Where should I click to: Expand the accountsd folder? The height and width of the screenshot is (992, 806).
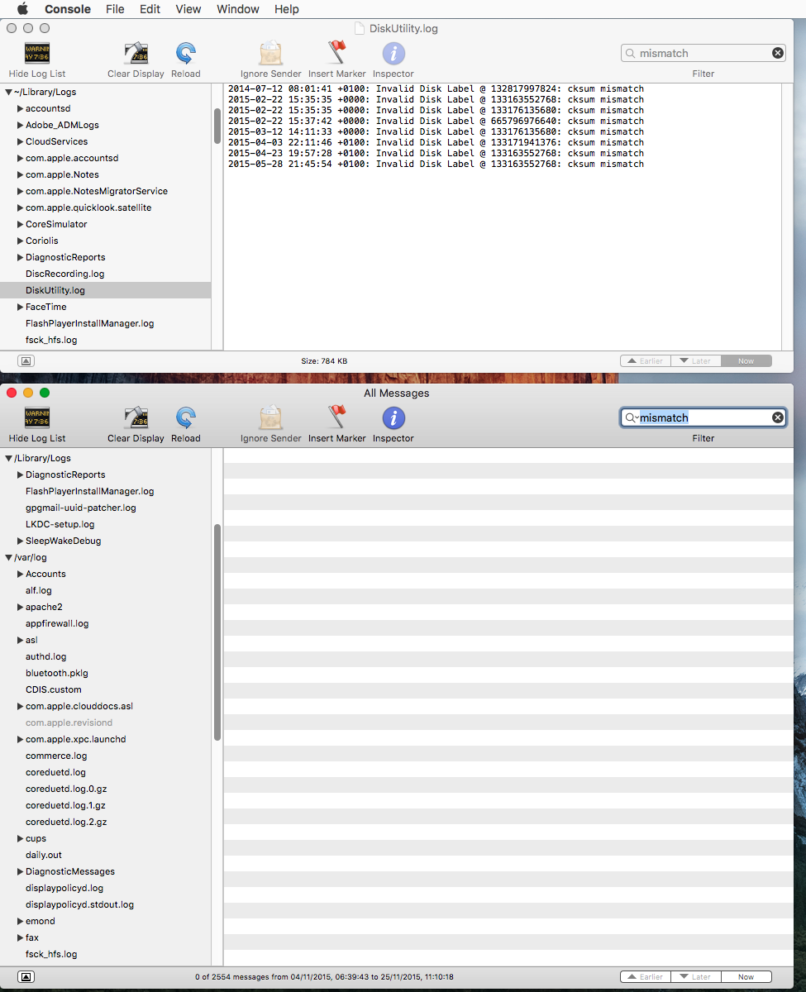(x=20, y=108)
